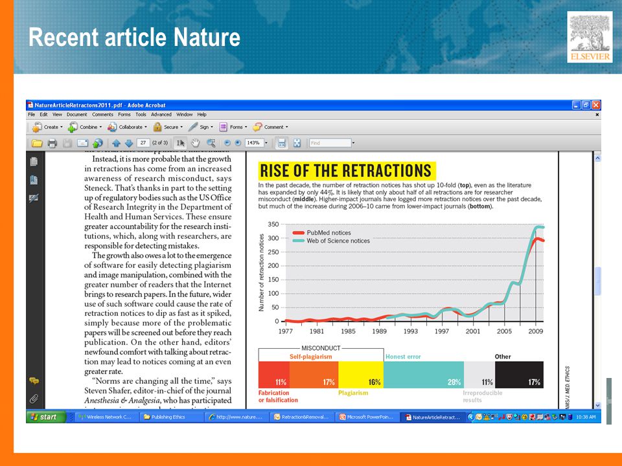
Task: Open the Signatures panel in the left sidebar
Action: point(34,198)
